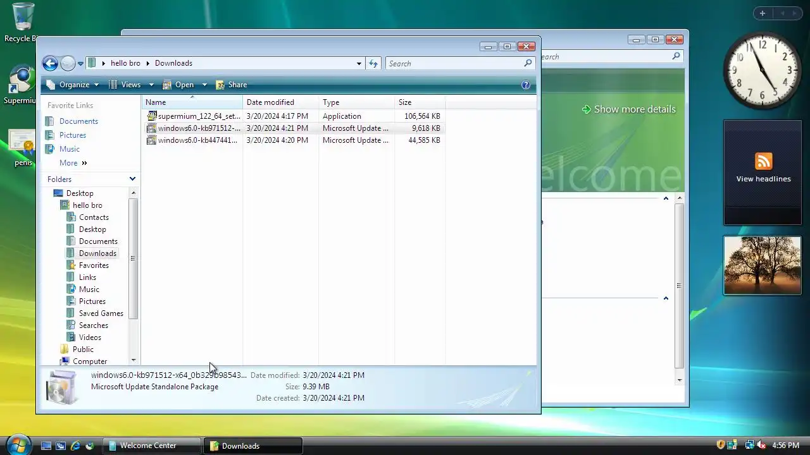
Task: Click Share on the toolbar
Action: pyautogui.click(x=232, y=85)
